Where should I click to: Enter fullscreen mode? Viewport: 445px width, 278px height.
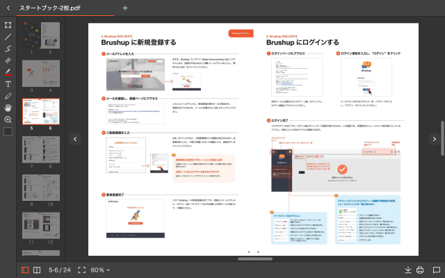(x=82, y=270)
